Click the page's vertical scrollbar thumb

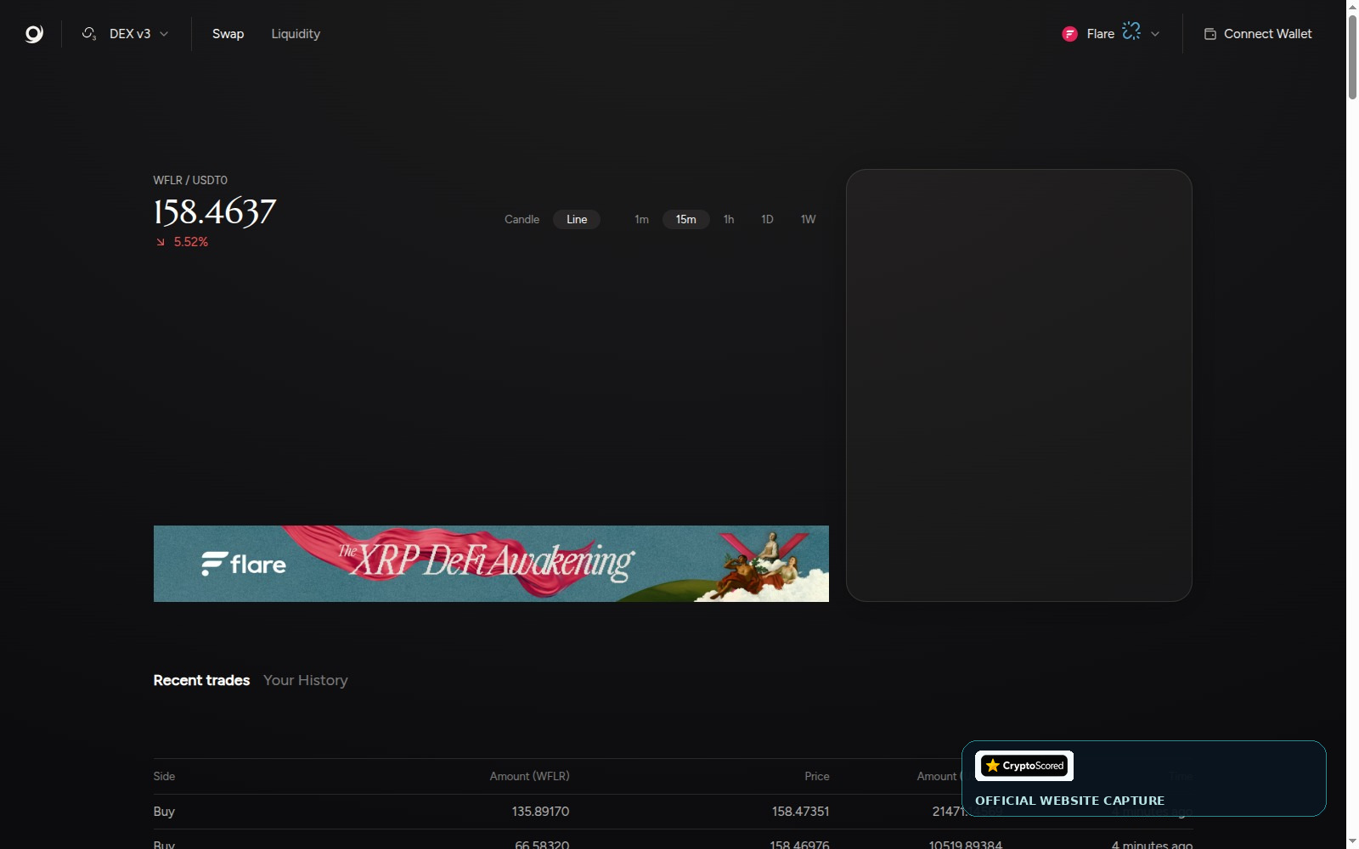click(1352, 57)
